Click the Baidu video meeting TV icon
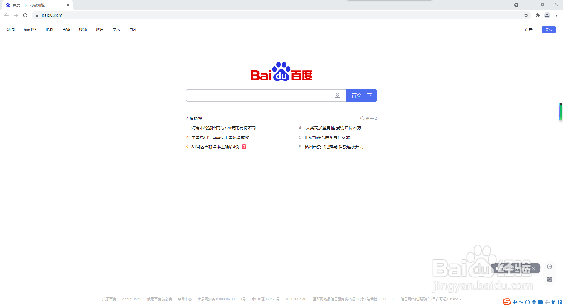The image size is (563, 305). pos(550,267)
